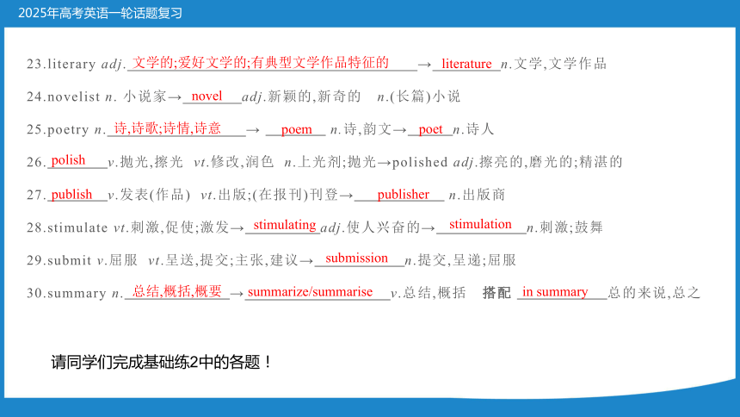Select the entry '29.submit'
Screen dimensions: 740x417
tap(59, 260)
